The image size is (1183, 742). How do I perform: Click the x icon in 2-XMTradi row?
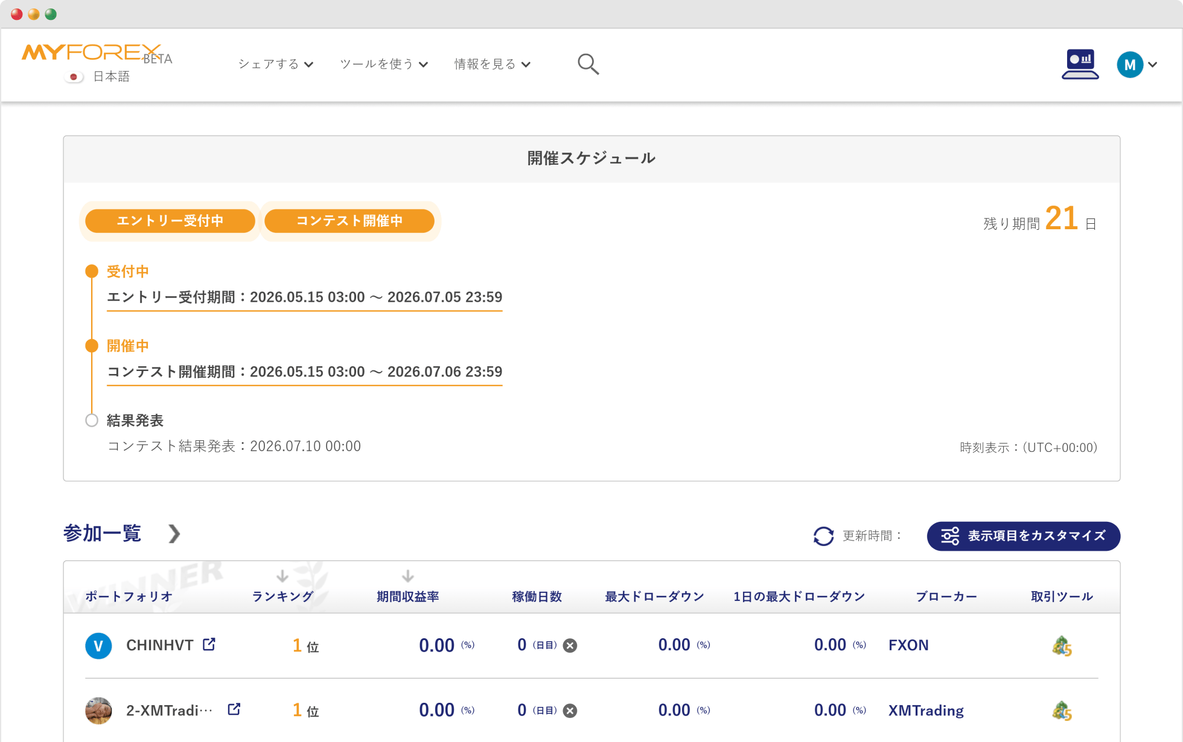[570, 711]
